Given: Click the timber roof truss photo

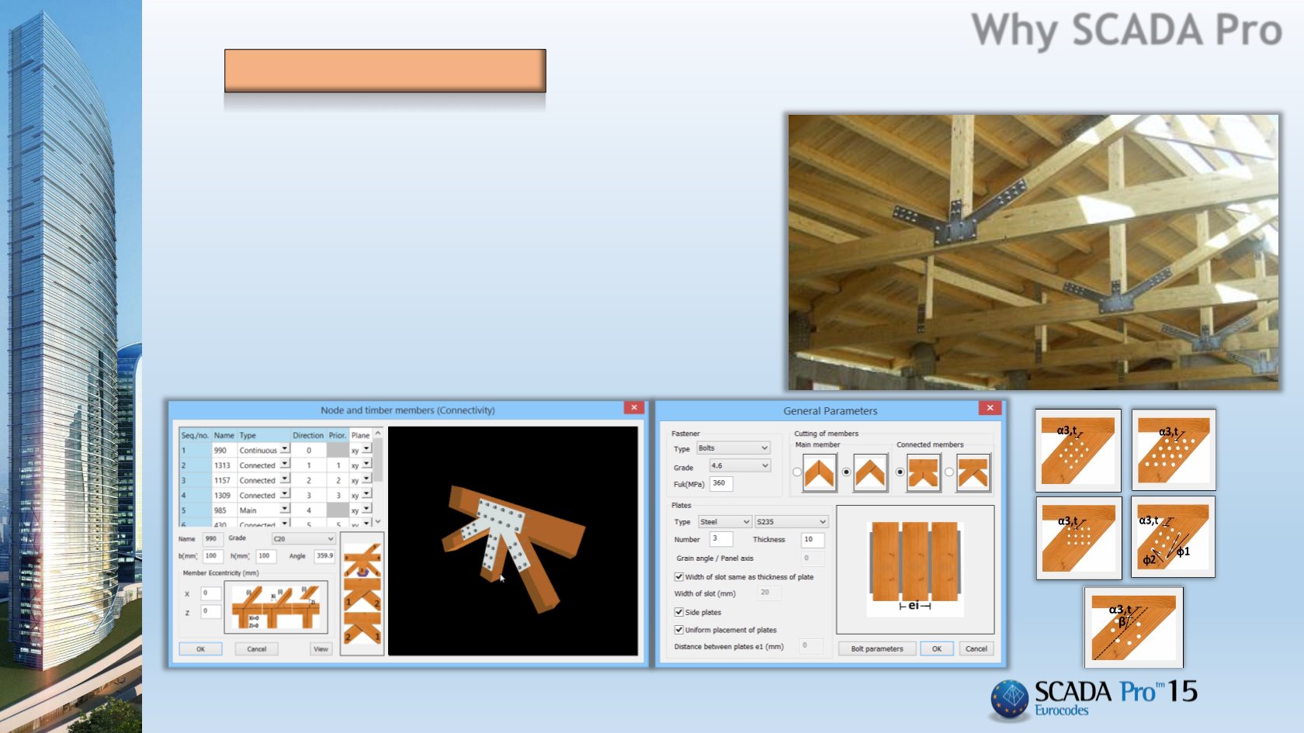Looking at the screenshot, I should [1034, 252].
